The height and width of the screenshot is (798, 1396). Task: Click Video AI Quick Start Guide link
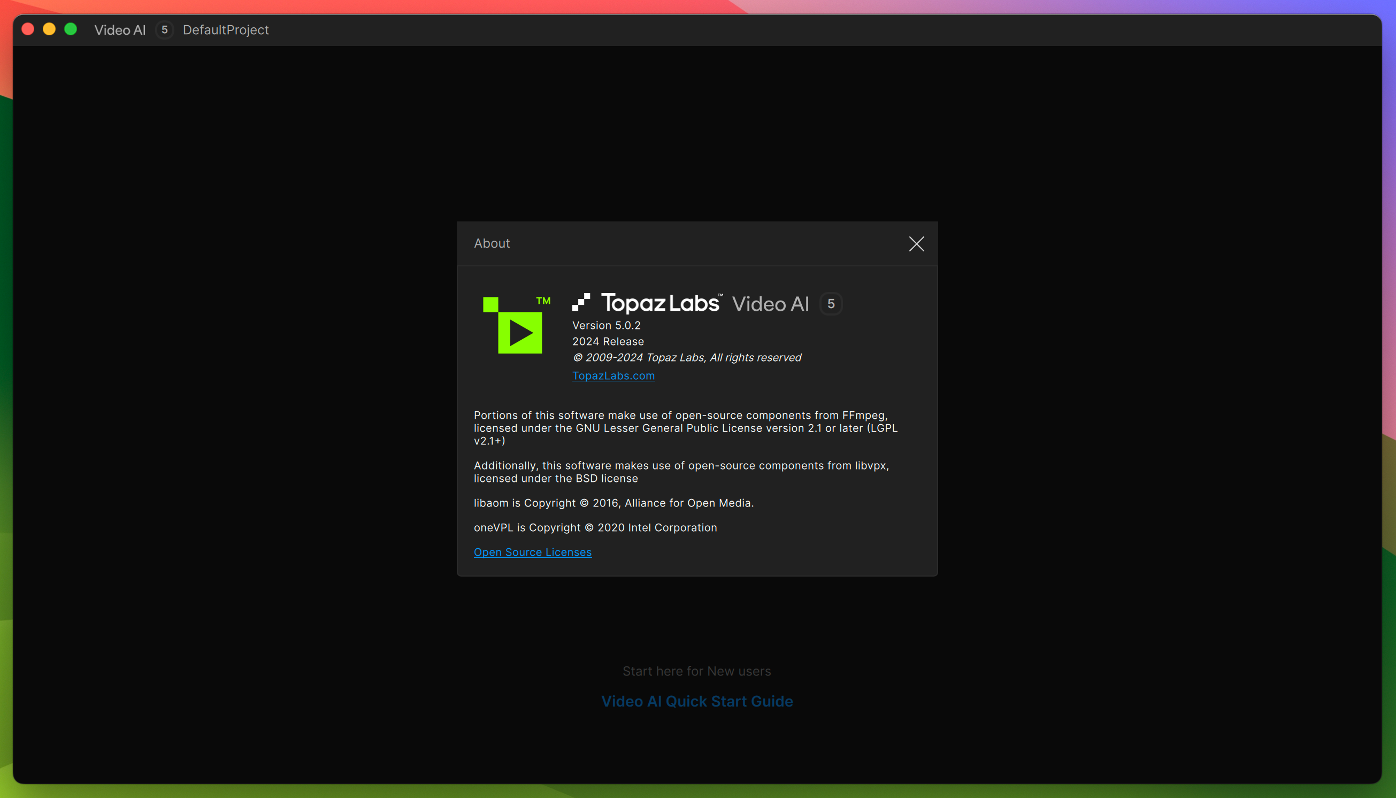tap(697, 700)
